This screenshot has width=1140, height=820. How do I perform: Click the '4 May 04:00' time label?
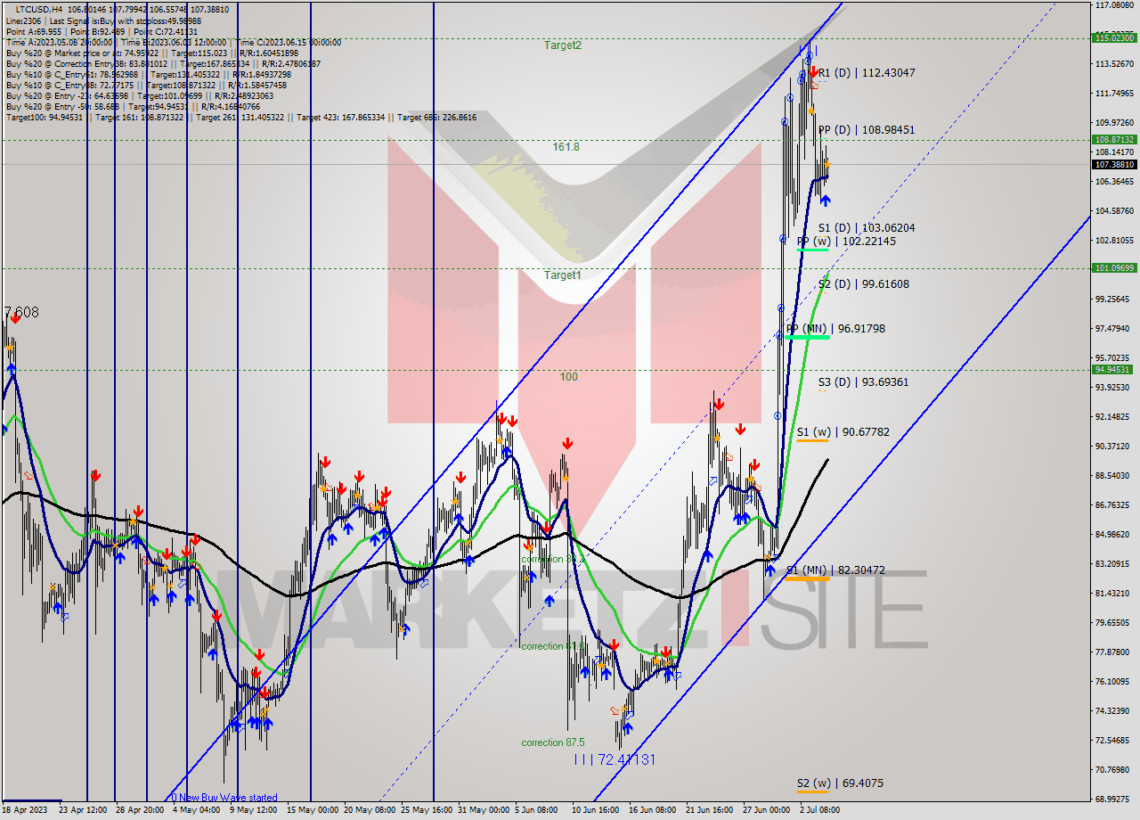196,810
